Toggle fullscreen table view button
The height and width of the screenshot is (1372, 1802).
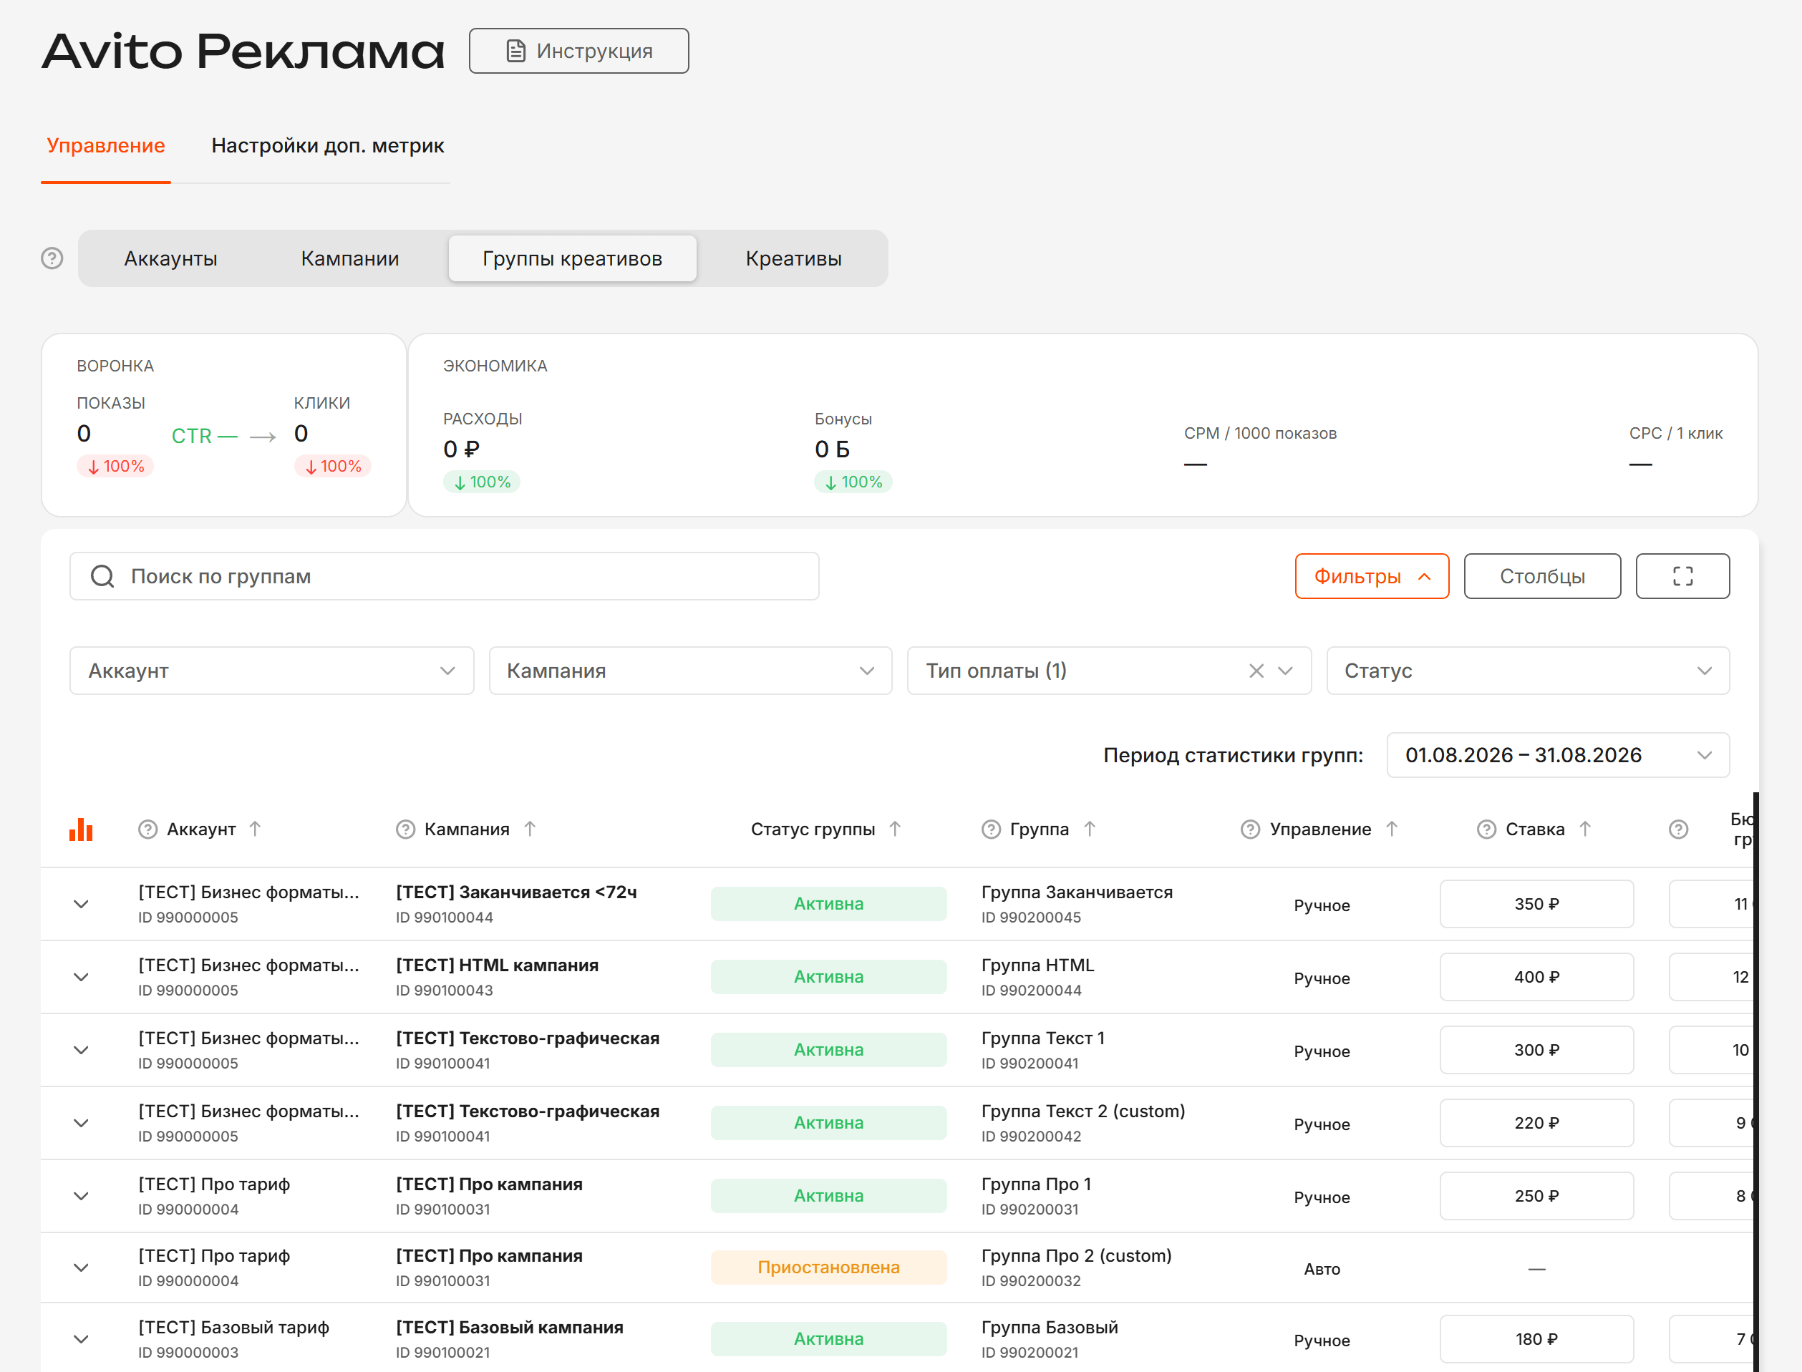(x=1682, y=577)
